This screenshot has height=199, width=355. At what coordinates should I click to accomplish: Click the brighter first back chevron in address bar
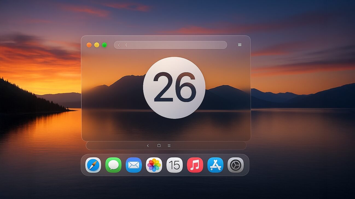pyautogui.click(x=119, y=45)
